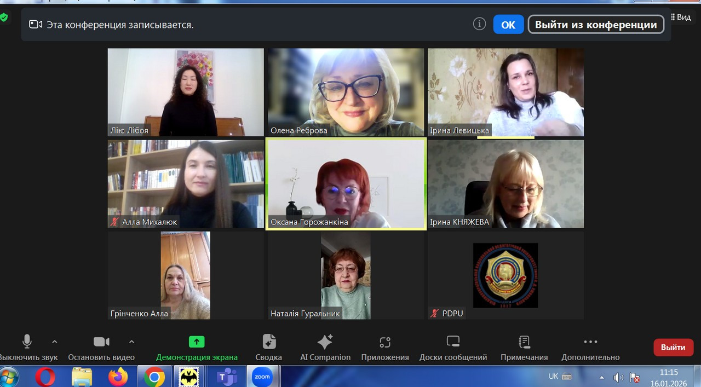Screen dimensions: 701x387
Task: Click the info icon in recording banner
Action: click(x=479, y=24)
